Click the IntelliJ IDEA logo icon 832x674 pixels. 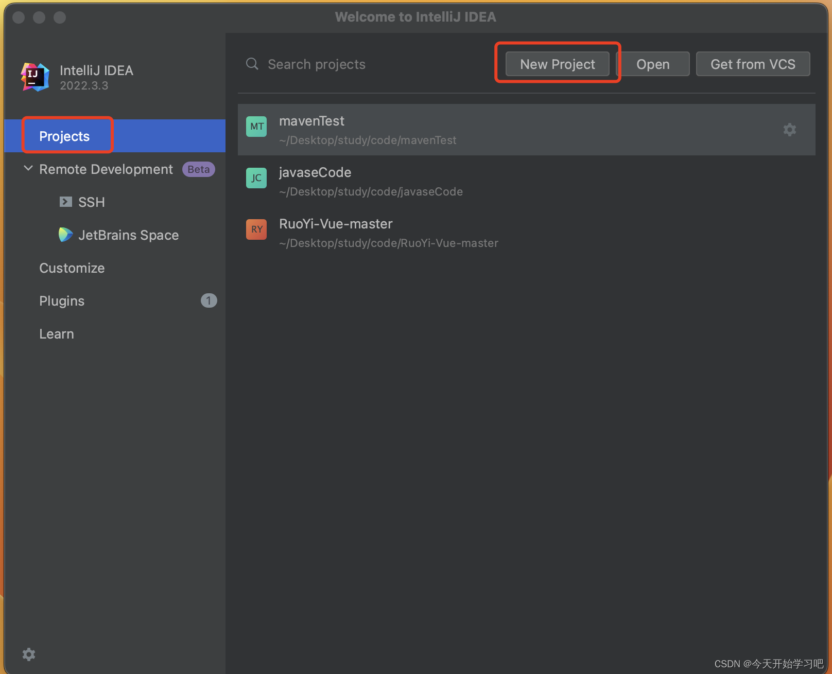pyautogui.click(x=35, y=77)
